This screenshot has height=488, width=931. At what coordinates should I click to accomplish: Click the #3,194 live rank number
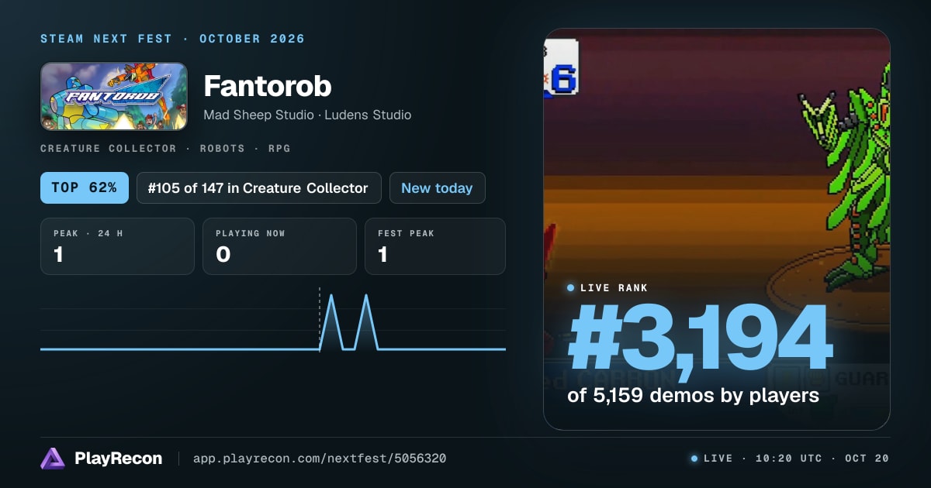(x=700, y=339)
